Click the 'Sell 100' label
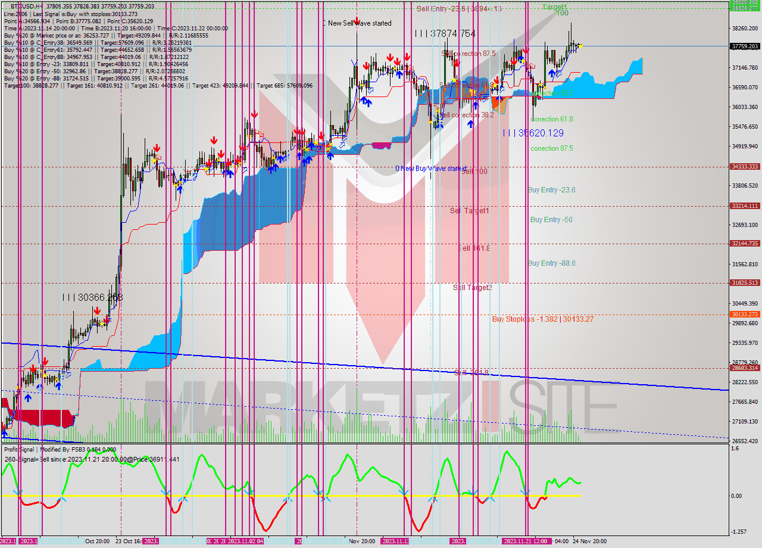The height and width of the screenshot is (548, 762). (474, 172)
